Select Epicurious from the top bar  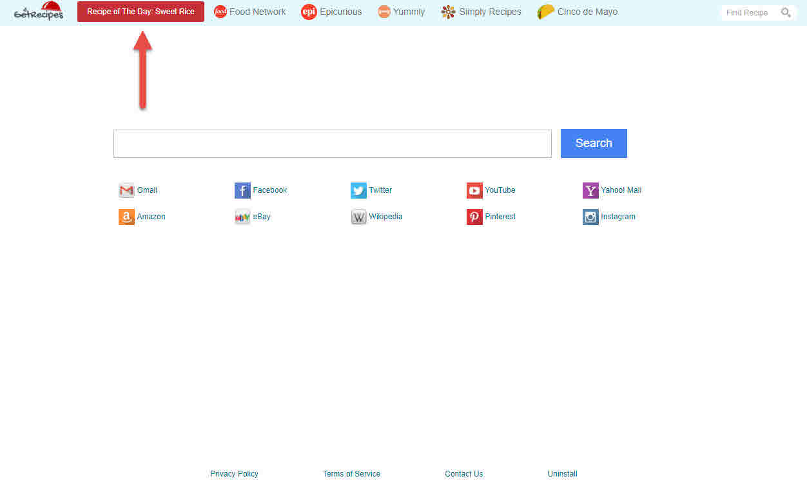332,12
